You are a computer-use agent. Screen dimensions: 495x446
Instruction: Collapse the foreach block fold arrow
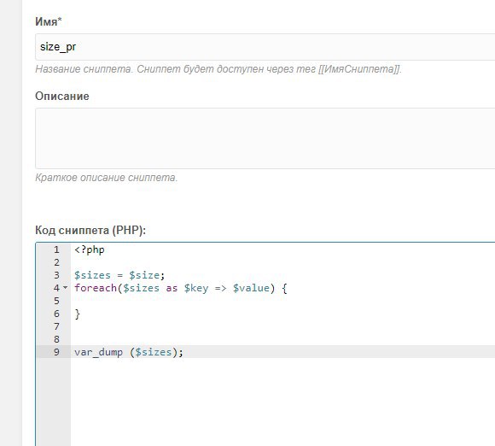[x=66, y=288]
